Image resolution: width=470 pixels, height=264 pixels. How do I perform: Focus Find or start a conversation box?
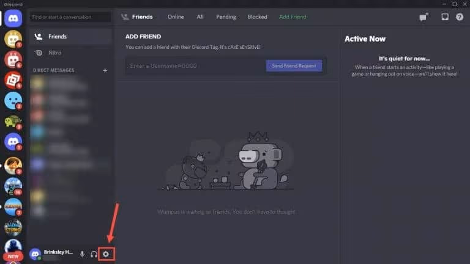(70, 17)
